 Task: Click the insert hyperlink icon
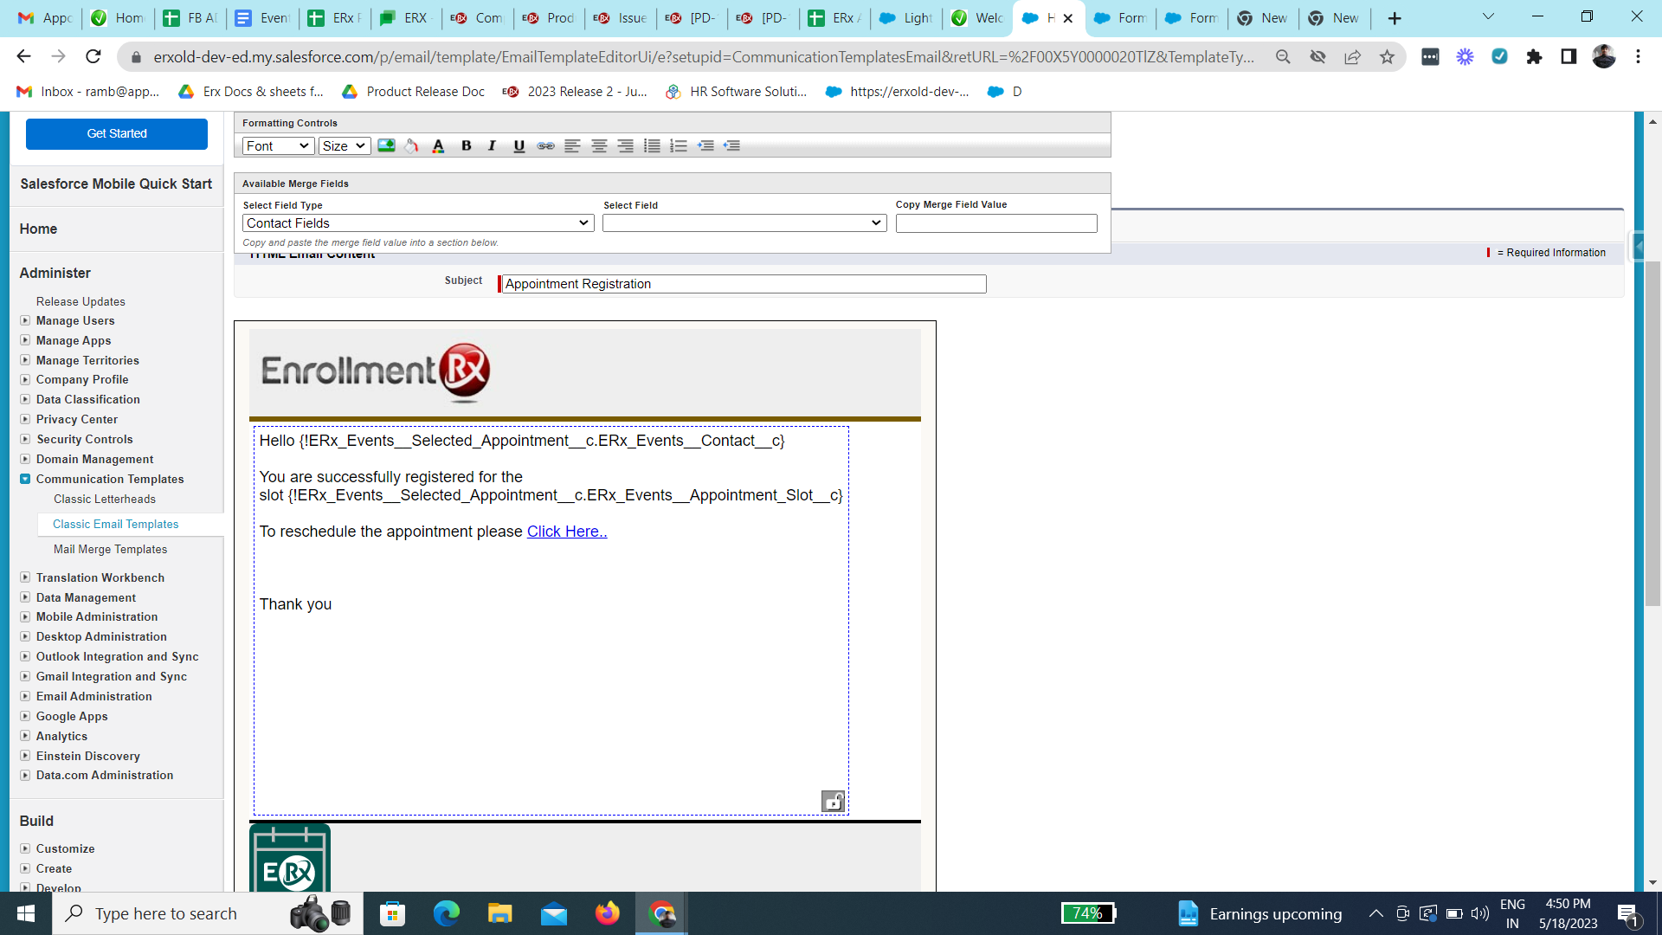click(545, 145)
